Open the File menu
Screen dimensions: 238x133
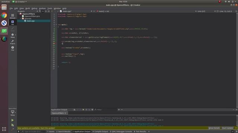pos(11,8)
